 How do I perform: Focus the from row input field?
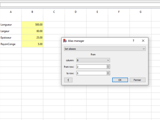91,67
